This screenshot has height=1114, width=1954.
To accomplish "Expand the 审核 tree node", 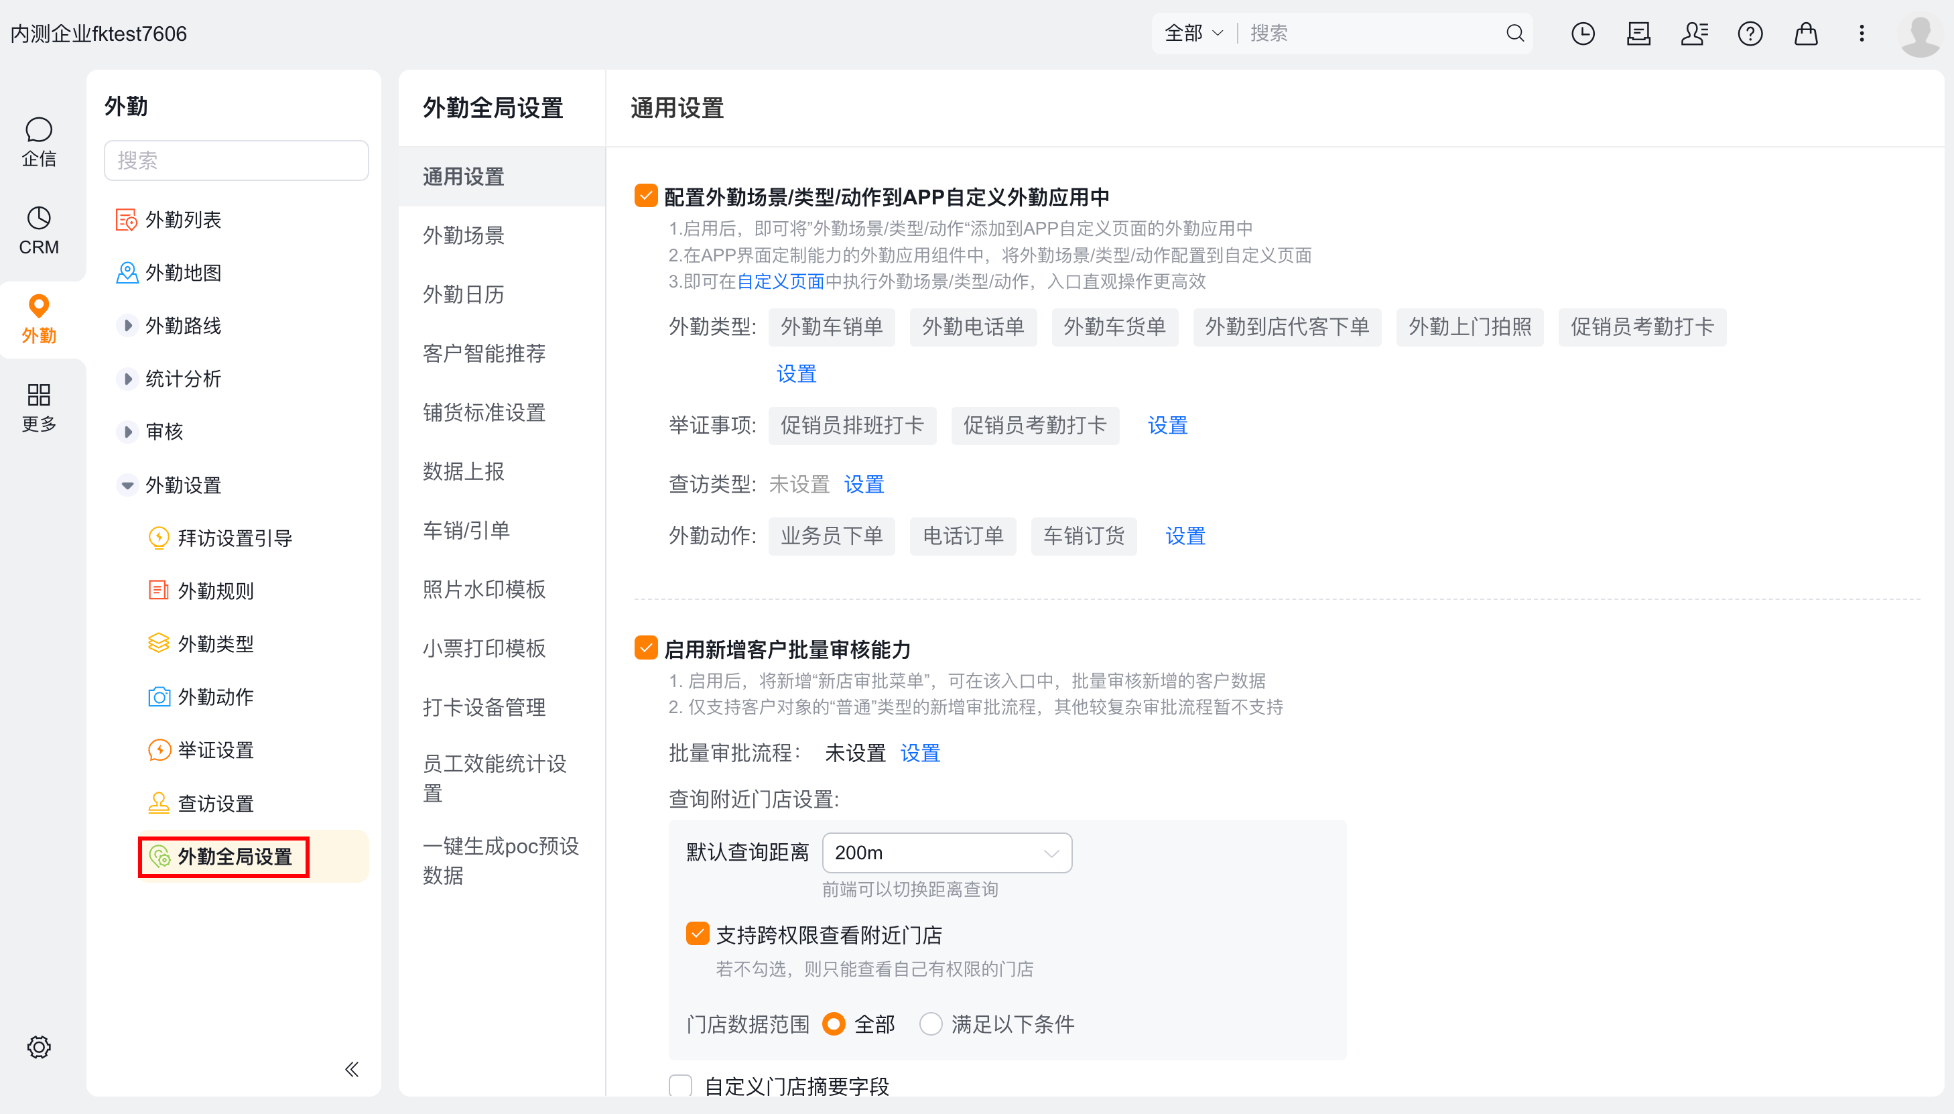I will pyautogui.click(x=128, y=432).
